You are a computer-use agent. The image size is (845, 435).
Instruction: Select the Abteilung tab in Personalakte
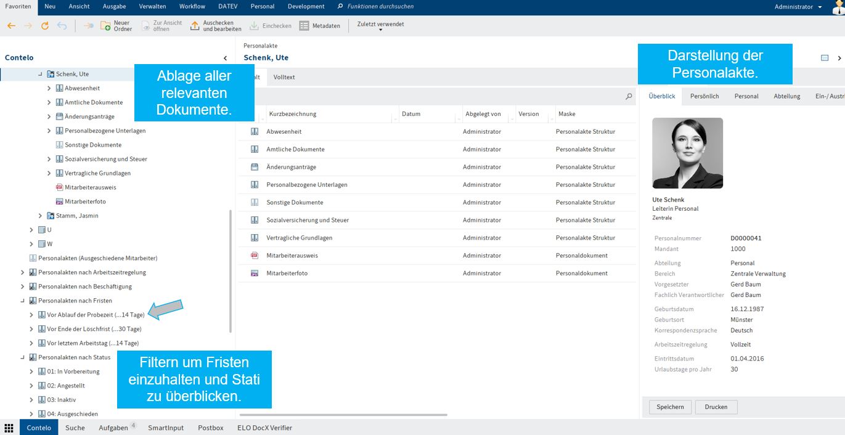[x=787, y=96]
